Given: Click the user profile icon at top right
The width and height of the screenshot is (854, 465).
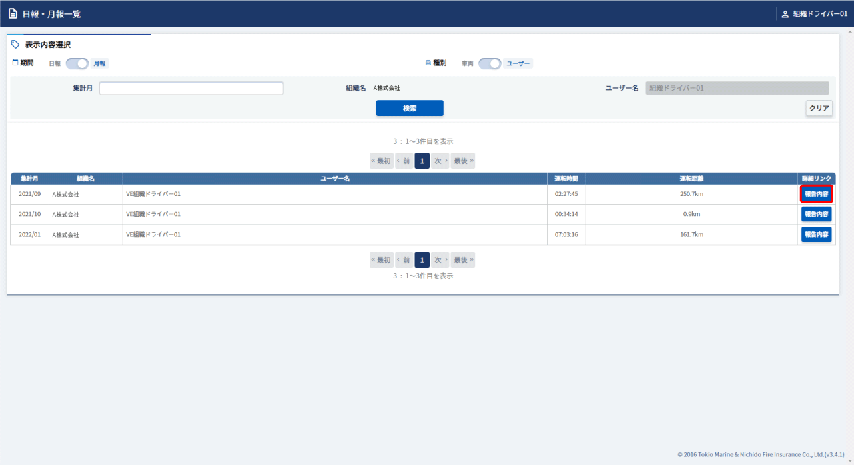Looking at the screenshot, I should (785, 14).
